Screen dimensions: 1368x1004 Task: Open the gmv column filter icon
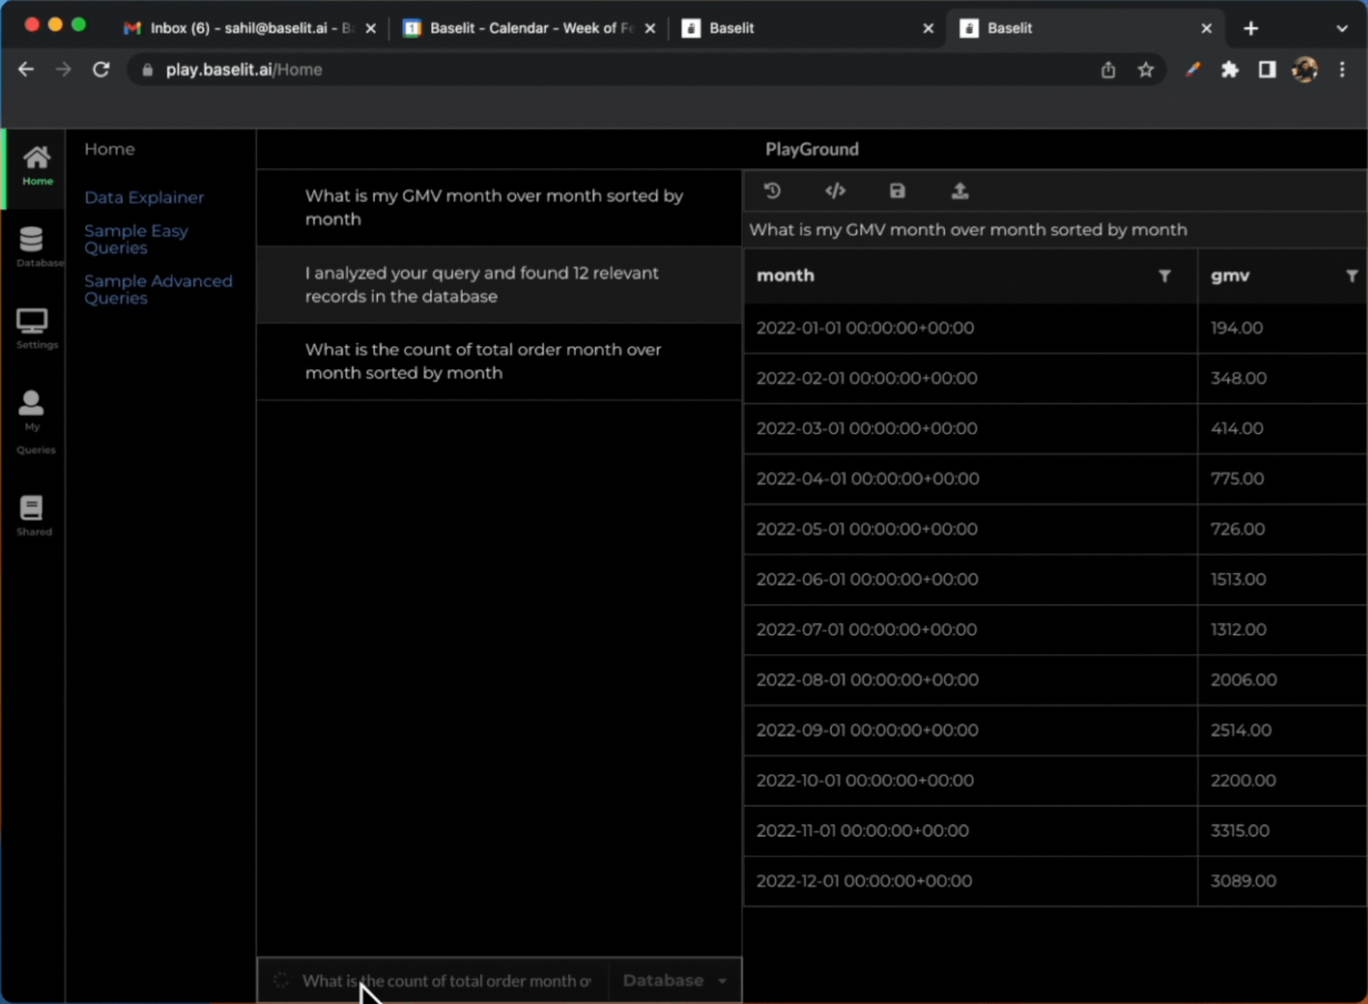coord(1351,276)
